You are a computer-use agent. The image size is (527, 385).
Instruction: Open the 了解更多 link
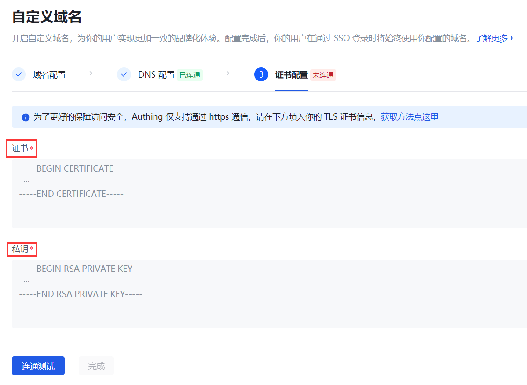[x=491, y=38]
